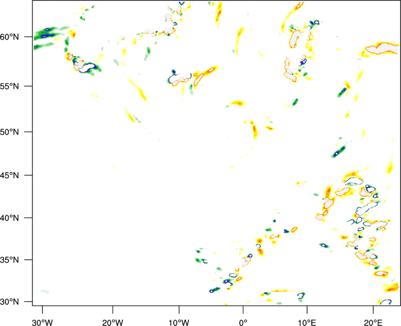Click the 55°N latitude label
The width and height of the screenshot is (401, 326).
point(10,86)
